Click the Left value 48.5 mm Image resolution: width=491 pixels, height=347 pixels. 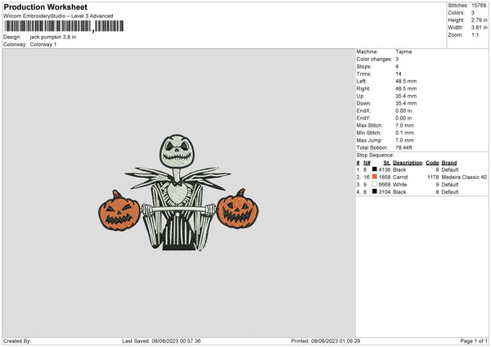coord(406,81)
